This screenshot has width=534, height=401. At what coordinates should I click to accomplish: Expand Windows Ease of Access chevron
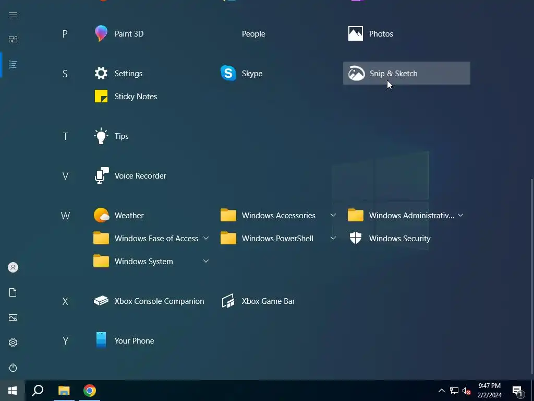click(205, 238)
